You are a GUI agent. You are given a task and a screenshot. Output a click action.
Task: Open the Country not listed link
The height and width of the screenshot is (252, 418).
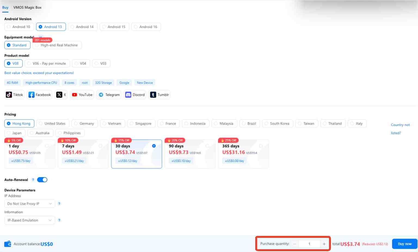[x=400, y=128]
